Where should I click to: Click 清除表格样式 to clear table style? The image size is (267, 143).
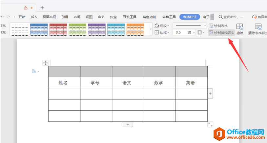pyautogui.click(x=258, y=29)
